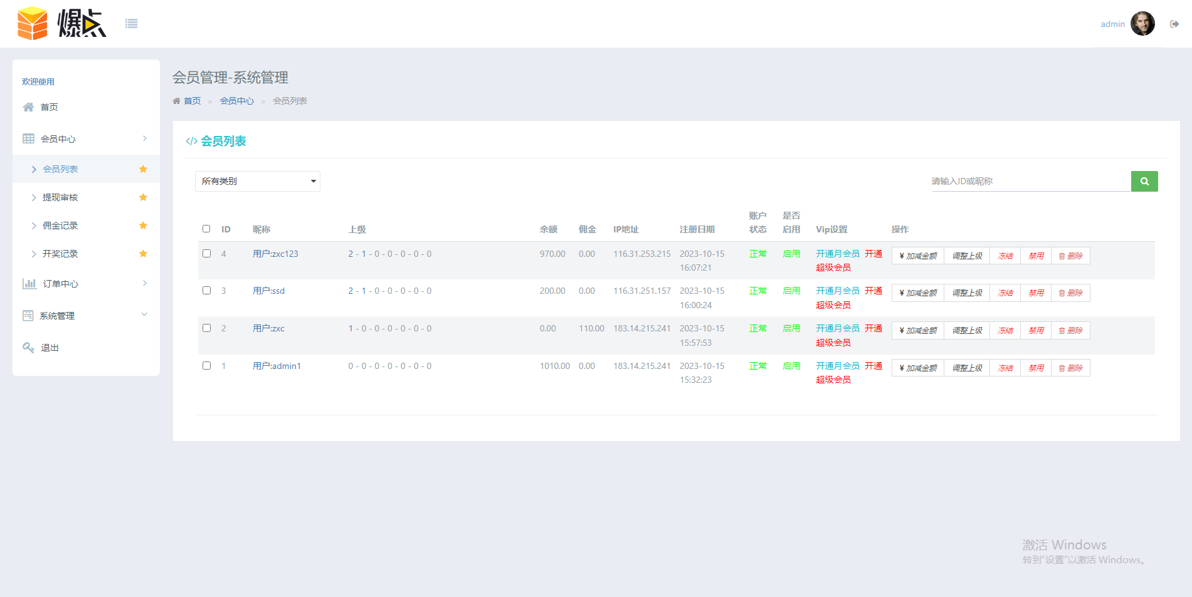The image size is (1192, 597).
Task: Delete user zxc123 with 删除
Action: 1070,256
